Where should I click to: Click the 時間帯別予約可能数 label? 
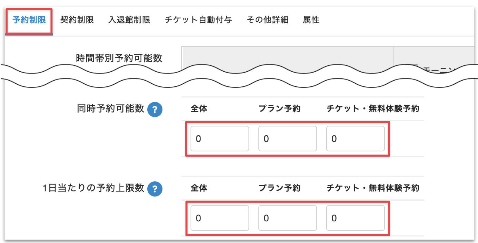tap(119, 58)
